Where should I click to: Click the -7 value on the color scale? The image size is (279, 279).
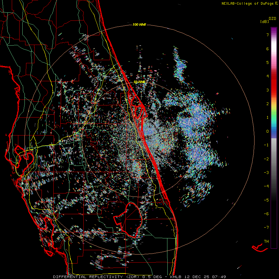[x=266, y=228]
